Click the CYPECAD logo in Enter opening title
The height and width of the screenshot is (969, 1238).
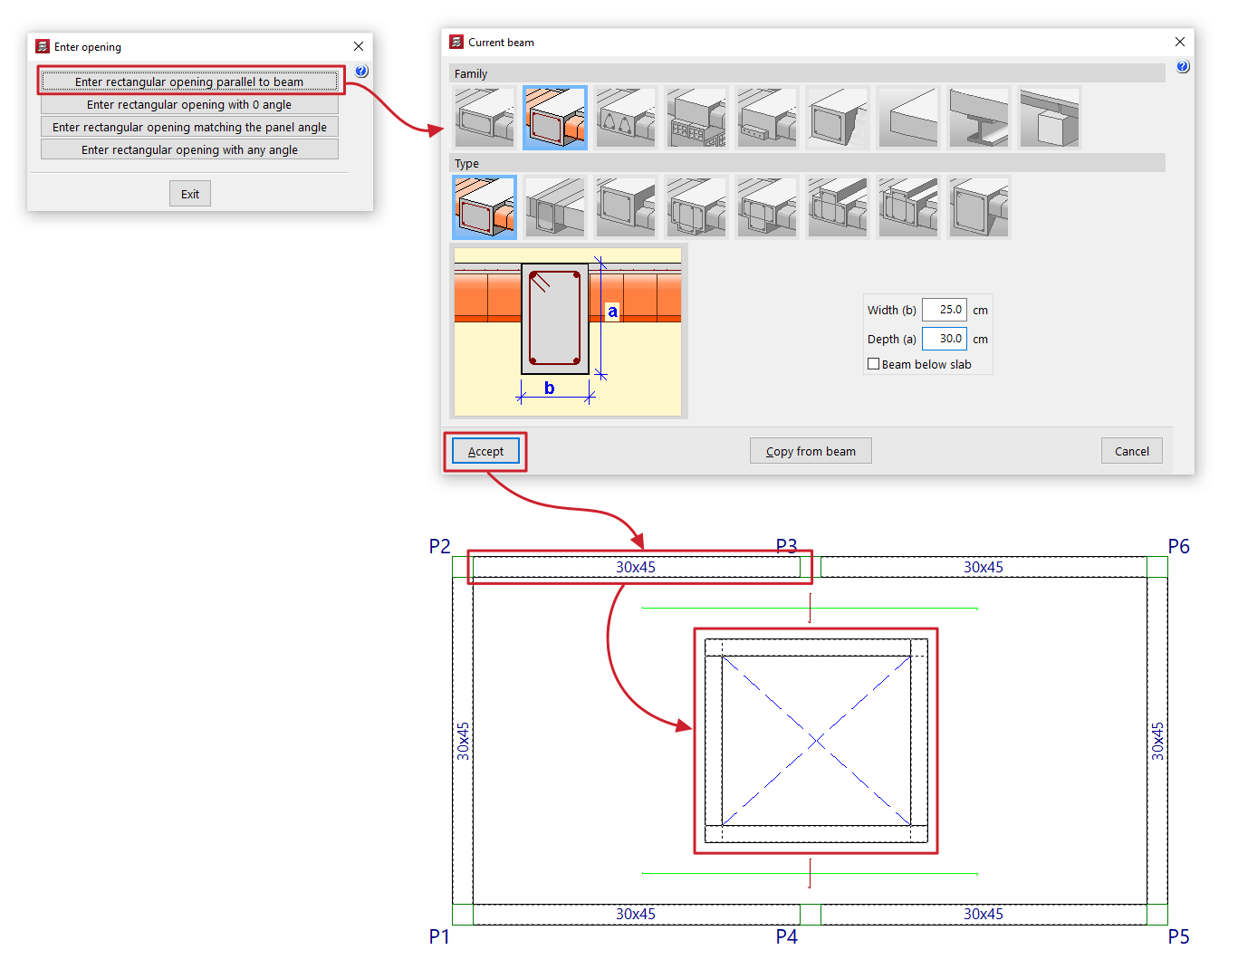click(x=42, y=46)
